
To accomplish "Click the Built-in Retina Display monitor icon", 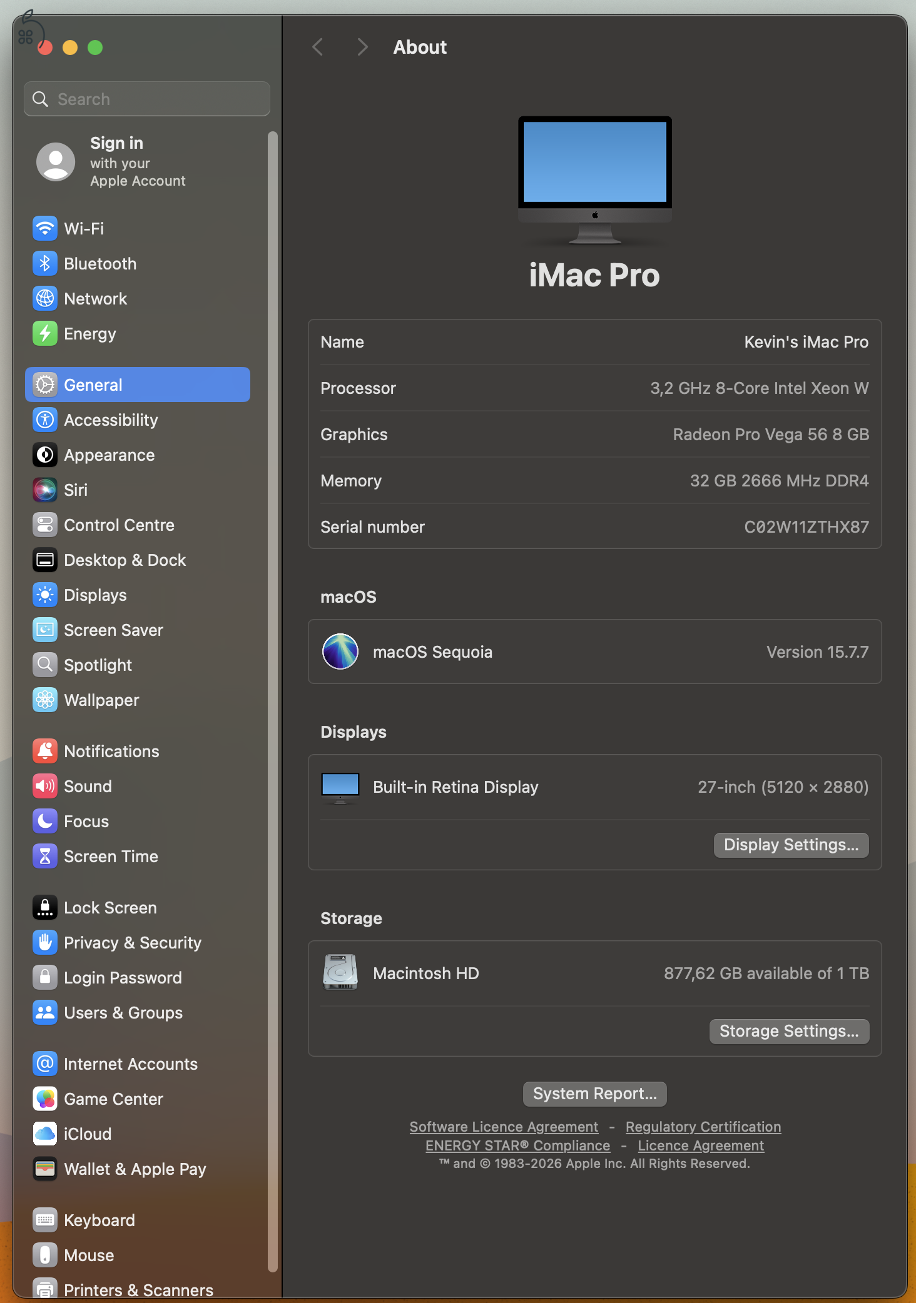I will pos(340,788).
